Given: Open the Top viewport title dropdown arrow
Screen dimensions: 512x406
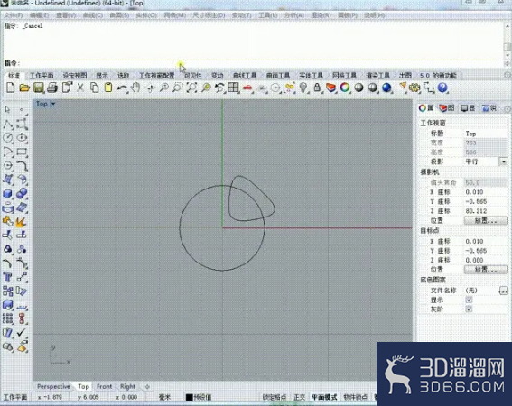Looking at the screenshot, I should point(53,104).
